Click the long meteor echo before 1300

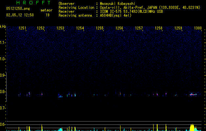point(193,94)
